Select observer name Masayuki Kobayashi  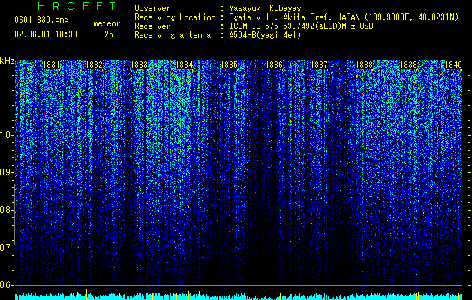[269, 8]
